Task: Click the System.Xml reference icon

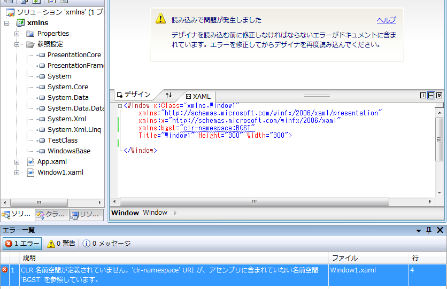Action: click(41, 119)
